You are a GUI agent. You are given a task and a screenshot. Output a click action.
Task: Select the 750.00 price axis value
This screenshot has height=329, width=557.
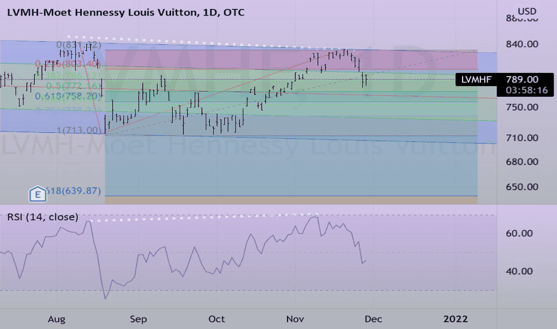(522, 107)
